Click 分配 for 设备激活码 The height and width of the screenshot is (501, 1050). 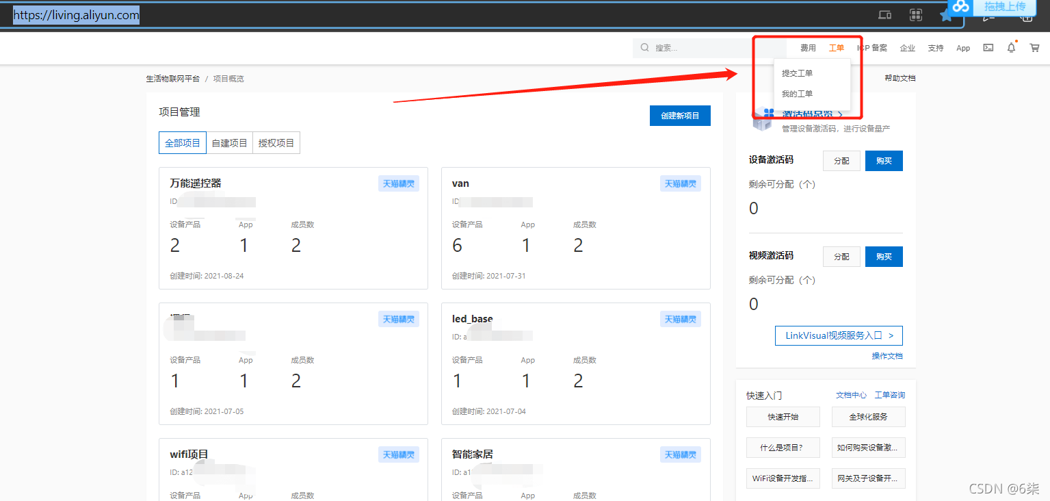coord(841,161)
